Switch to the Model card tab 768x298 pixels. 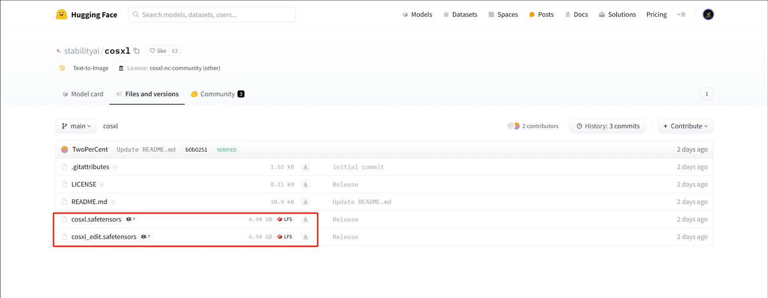pos(82,94)
